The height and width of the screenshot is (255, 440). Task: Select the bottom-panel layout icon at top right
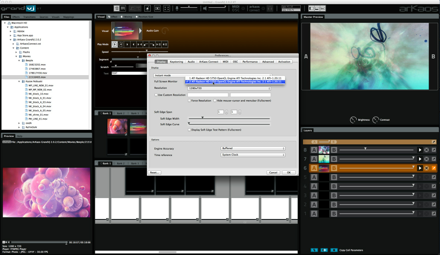[x=317, y=8]
